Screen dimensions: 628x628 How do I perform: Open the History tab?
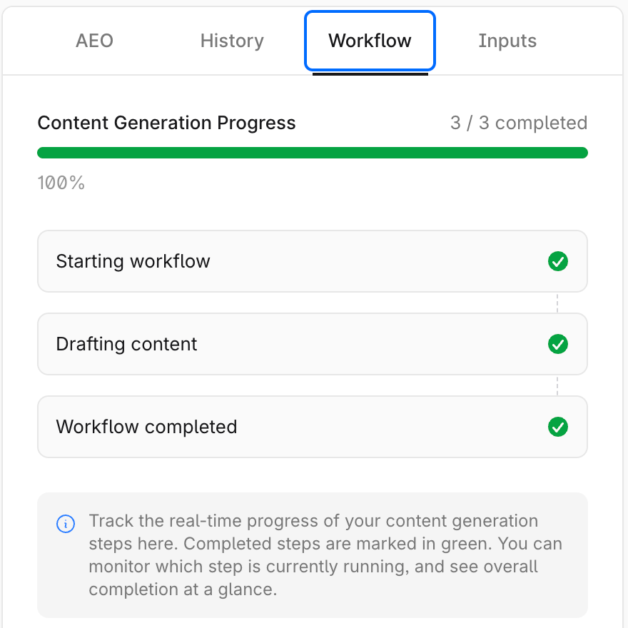tap(232, 41)
